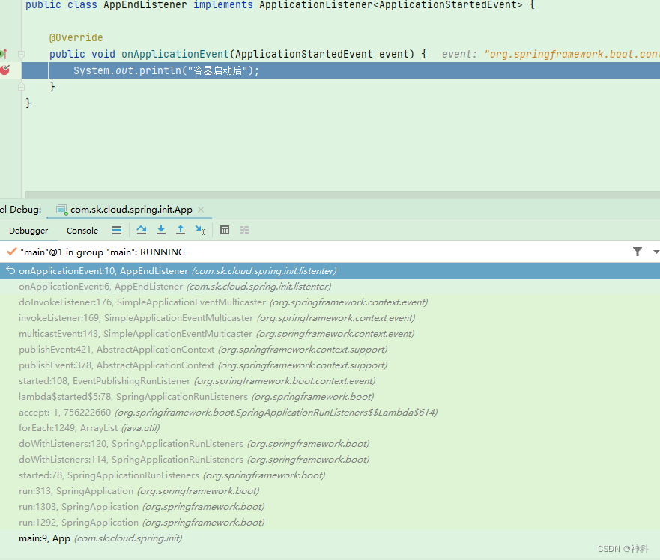Click the hamburger menu icon left of stepping icons
The image size is (660, 560).
[x=117, y=230]
